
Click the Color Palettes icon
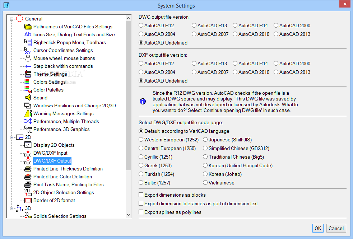point(28,90)
